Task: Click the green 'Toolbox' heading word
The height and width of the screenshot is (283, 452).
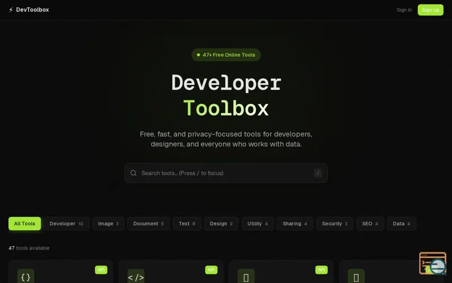Action: [226, 108]
